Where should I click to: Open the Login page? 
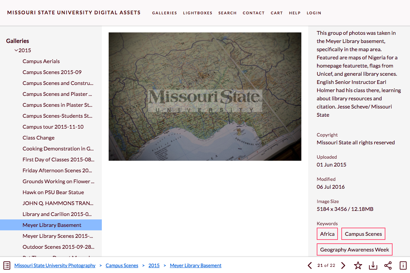click(x=314, y=13)
